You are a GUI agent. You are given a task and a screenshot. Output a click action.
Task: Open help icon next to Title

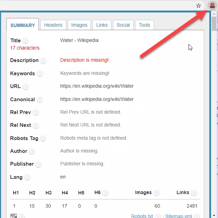click(25, 41)
